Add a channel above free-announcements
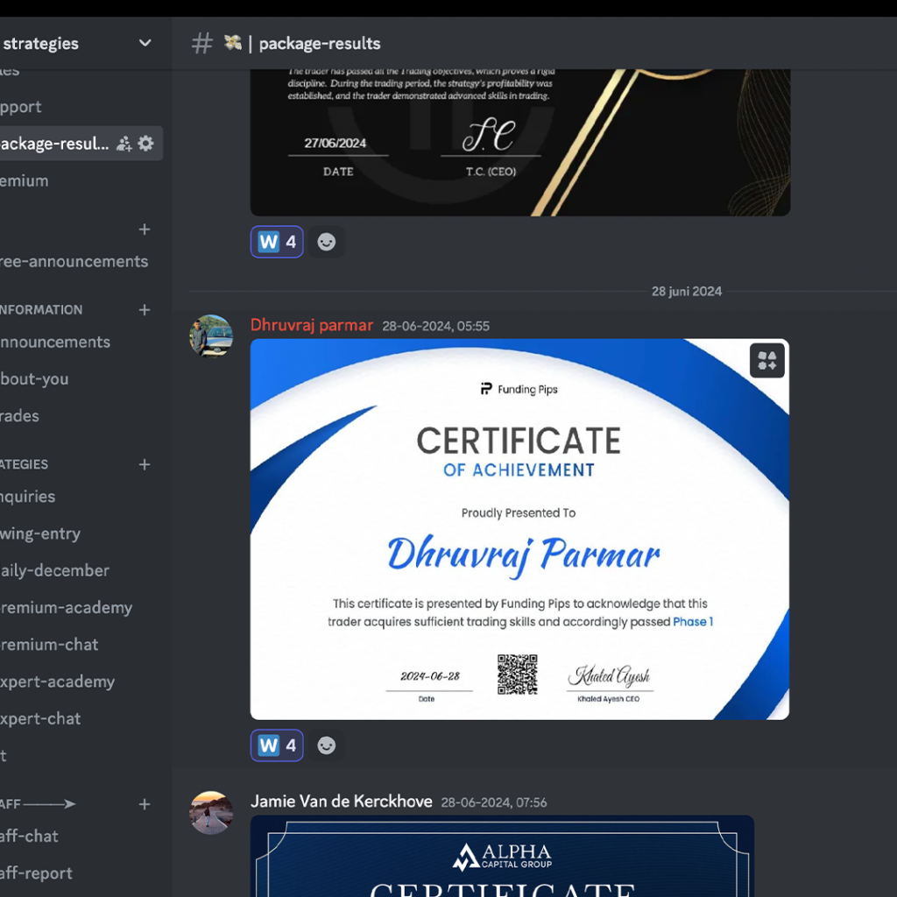 coord(145,230)
